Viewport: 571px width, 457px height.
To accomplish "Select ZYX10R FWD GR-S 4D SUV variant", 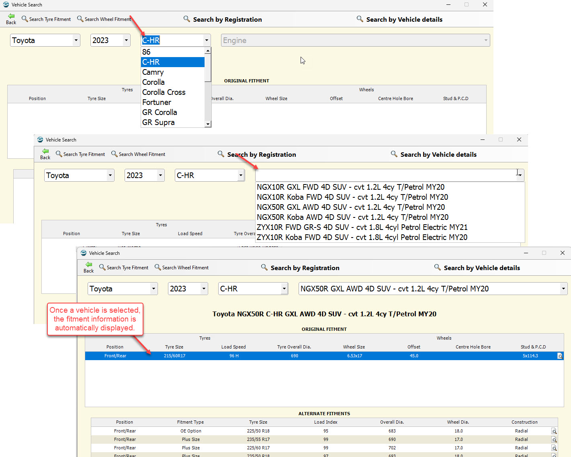I will coord(390,227).
